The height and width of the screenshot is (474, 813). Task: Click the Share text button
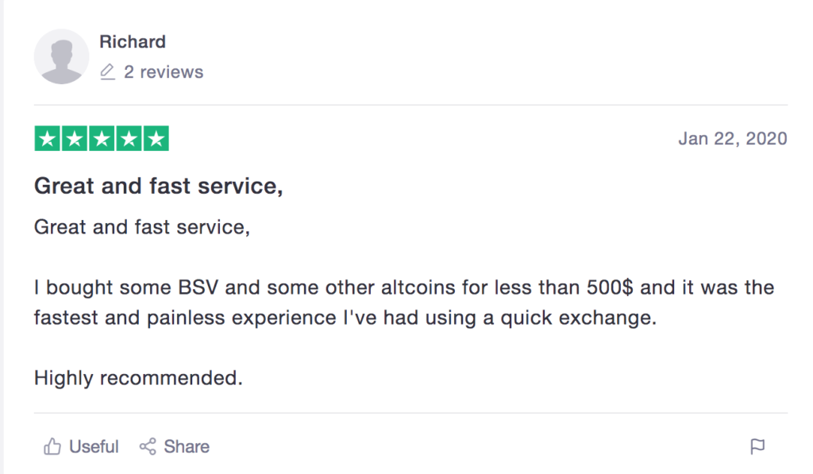187,446
